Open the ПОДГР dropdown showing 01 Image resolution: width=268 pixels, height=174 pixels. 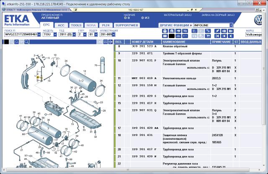tap(96, 34)
